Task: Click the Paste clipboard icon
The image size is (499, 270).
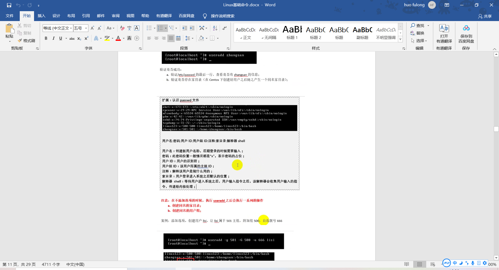Action: pos(9,28)
